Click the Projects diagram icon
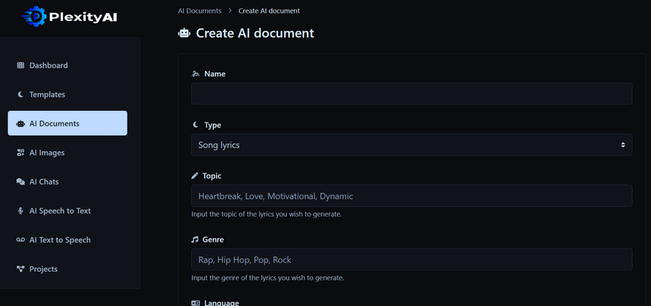The width and height of the screenshot is (651, 306). (20, 269)
